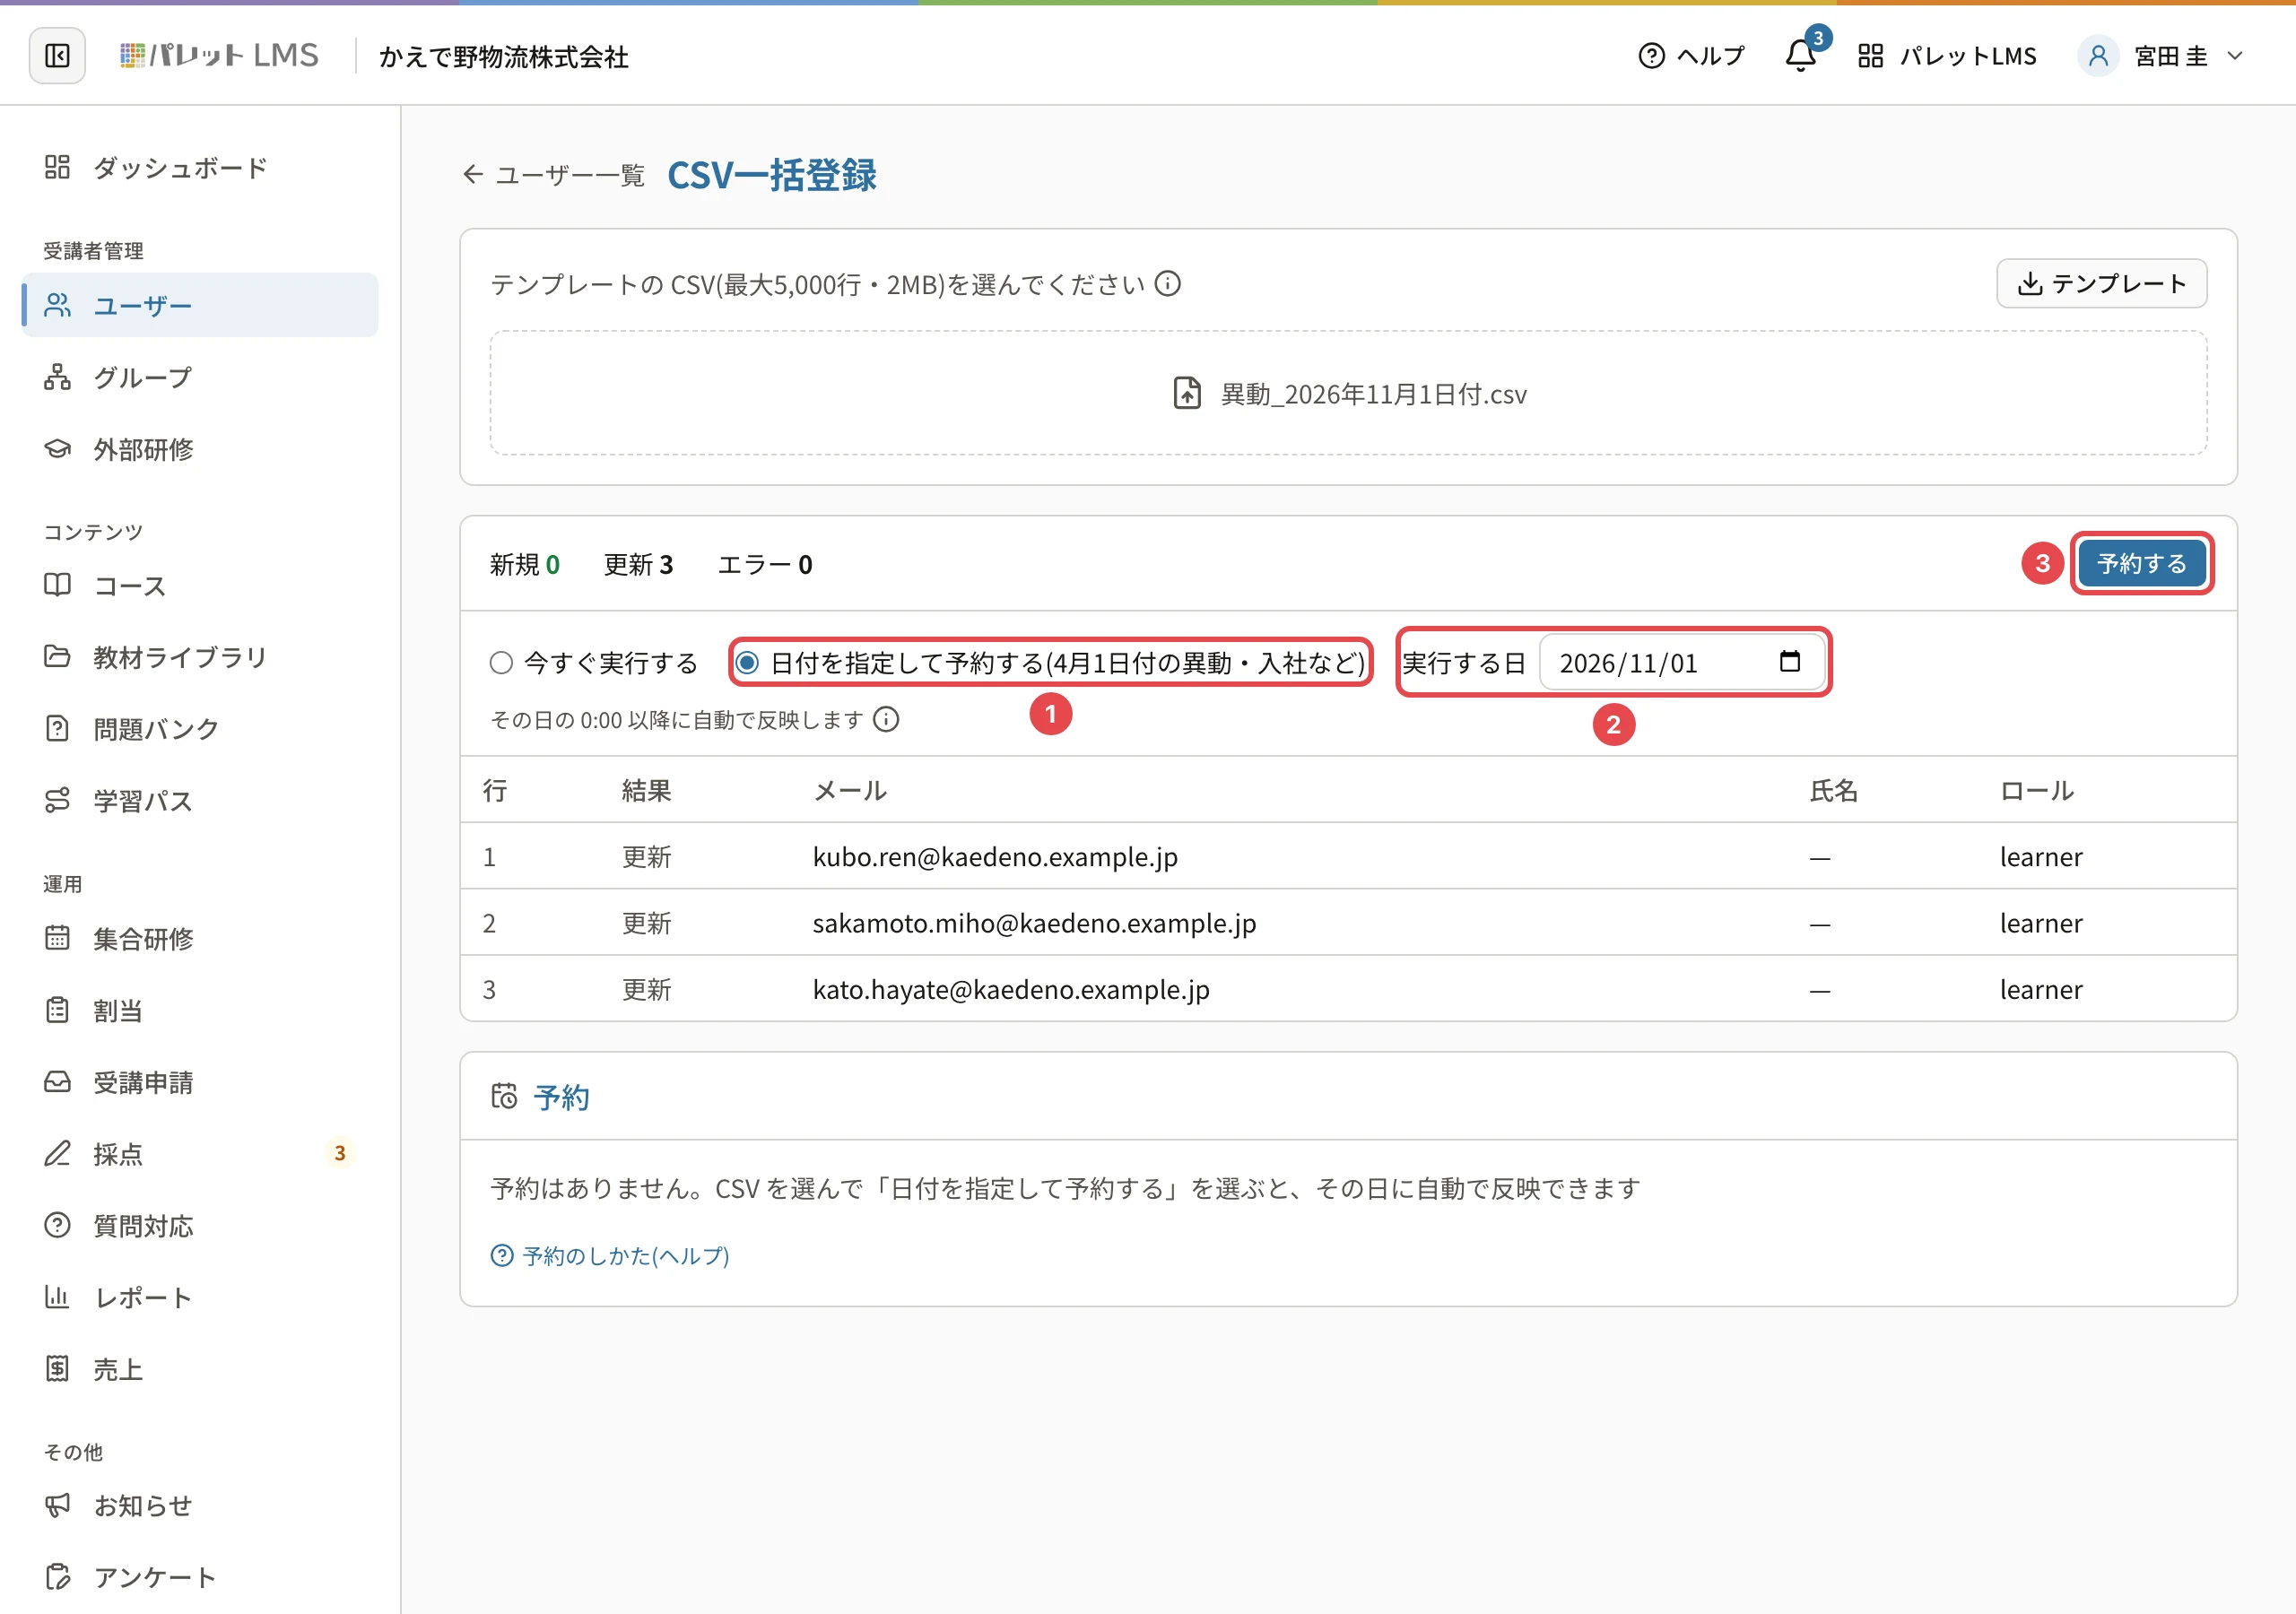Click the 実行する日 date field
Image resolution: width=2296 pixels, height=1614 pixels.
pos(1682,663)
